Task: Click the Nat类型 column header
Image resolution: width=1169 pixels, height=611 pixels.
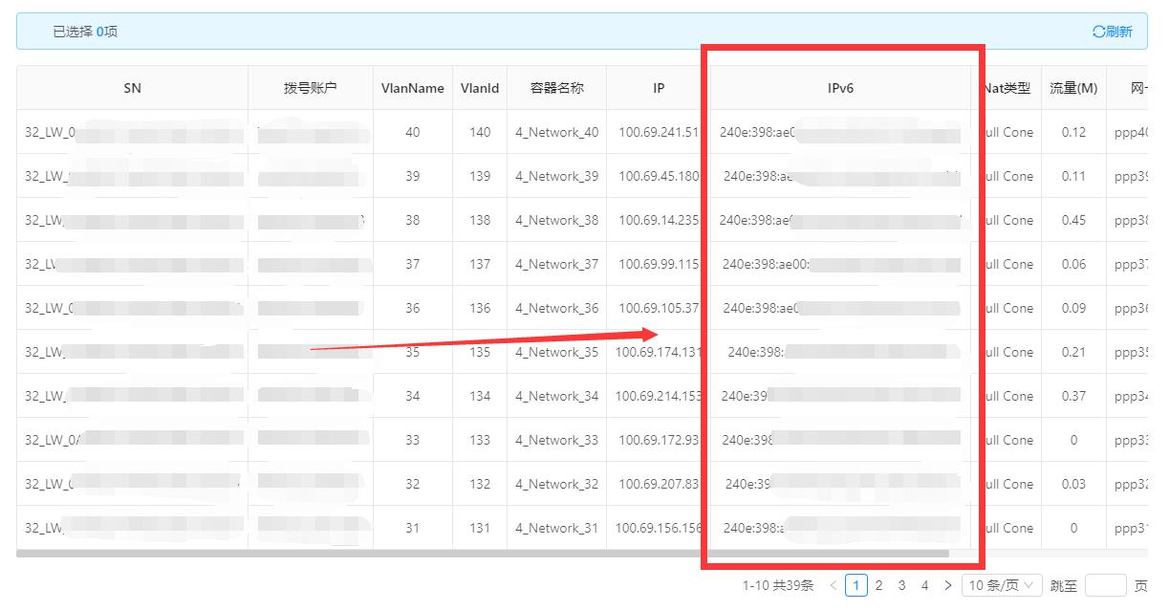Action: tap(1007, 87)
